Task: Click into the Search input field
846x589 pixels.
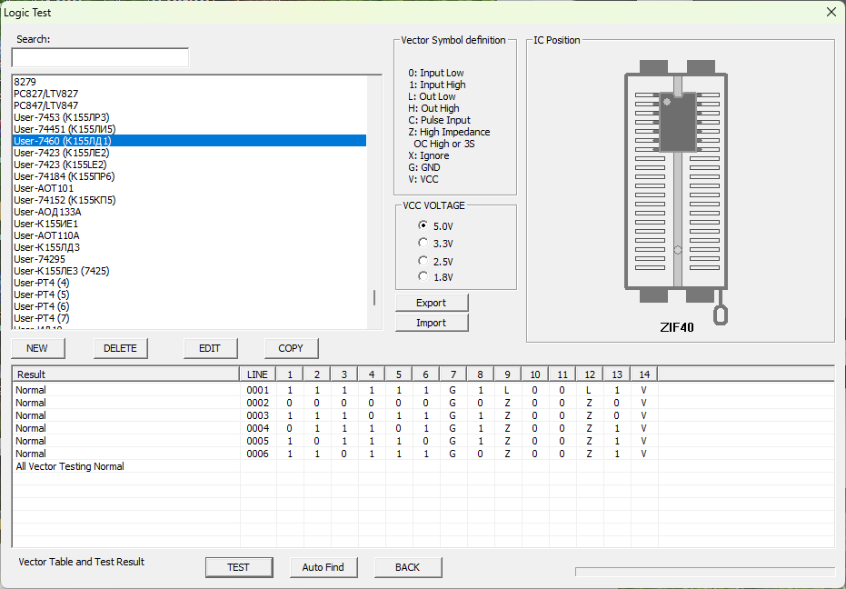Action: click(x=100, y=58)
